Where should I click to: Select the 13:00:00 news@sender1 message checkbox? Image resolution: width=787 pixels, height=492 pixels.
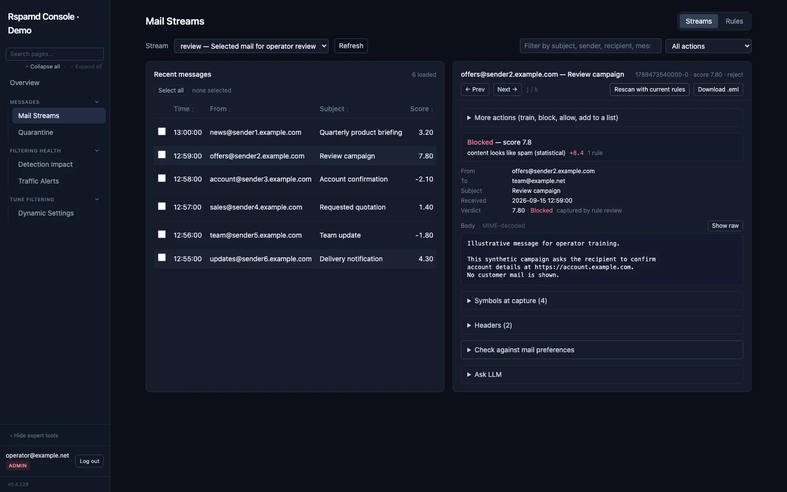point(162,131)
